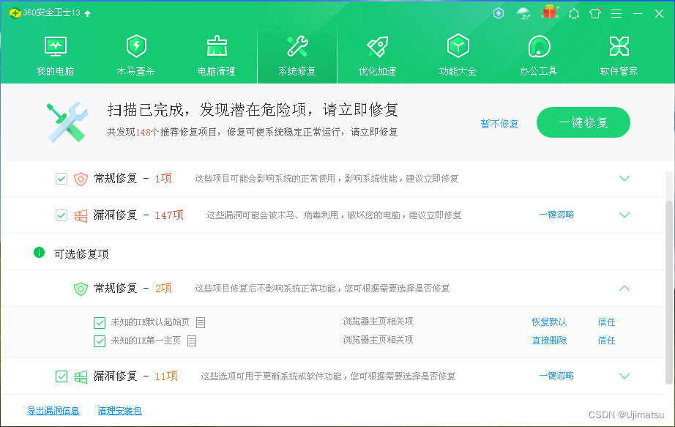
Task: Click 恢复默认 for IE默认起始页
Action: [549, 322]
